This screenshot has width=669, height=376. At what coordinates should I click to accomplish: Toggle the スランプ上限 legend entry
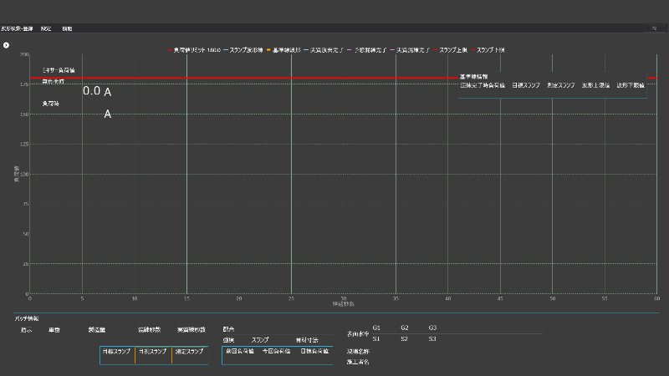(452, 50)
